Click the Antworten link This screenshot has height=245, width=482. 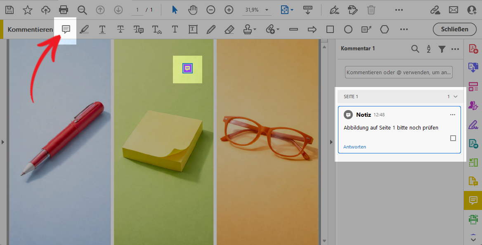point(354,147)
